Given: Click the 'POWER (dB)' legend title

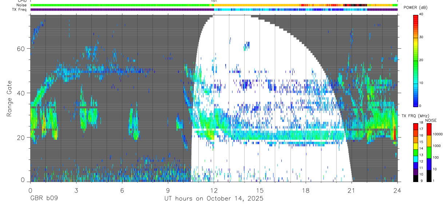Looking at the screenshot, I should click(416, 8).
